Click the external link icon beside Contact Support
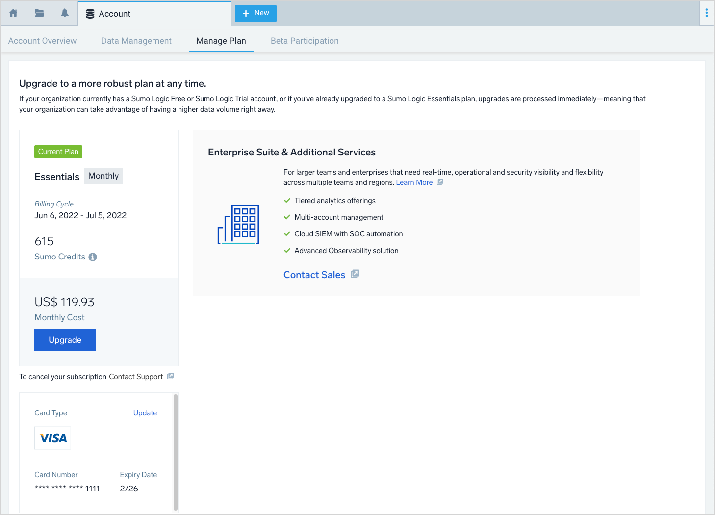This screenshot has height=515, width=715. [171, 376]
